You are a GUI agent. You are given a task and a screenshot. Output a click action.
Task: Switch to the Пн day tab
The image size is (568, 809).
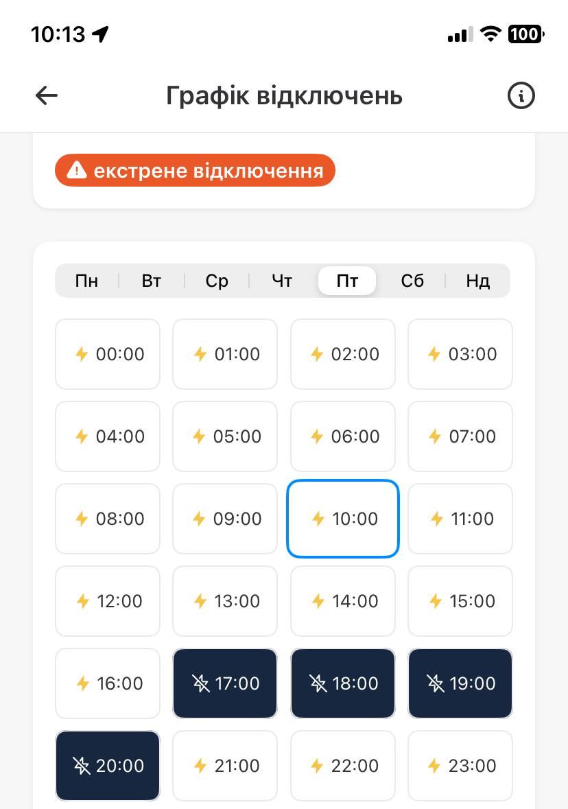(86, 281)
